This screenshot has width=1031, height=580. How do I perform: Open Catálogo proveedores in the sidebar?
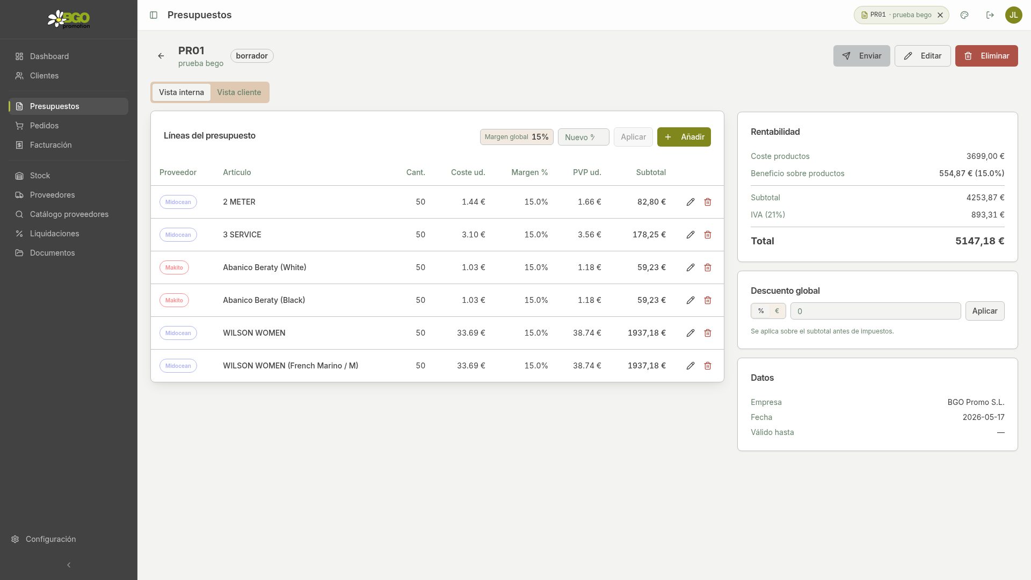point(68,214)
